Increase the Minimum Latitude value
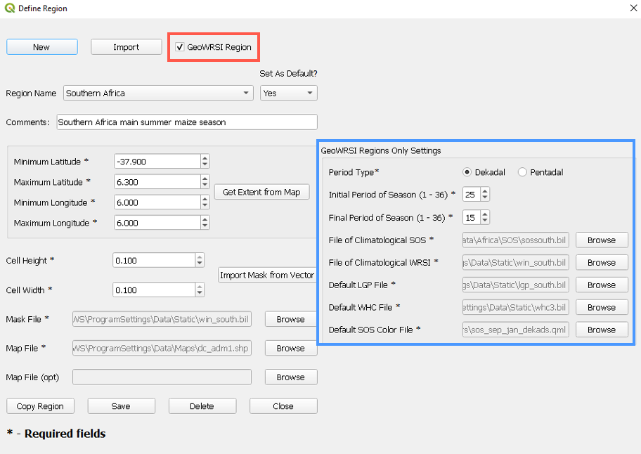The image size is (641, 454). [x=205, y=158]
